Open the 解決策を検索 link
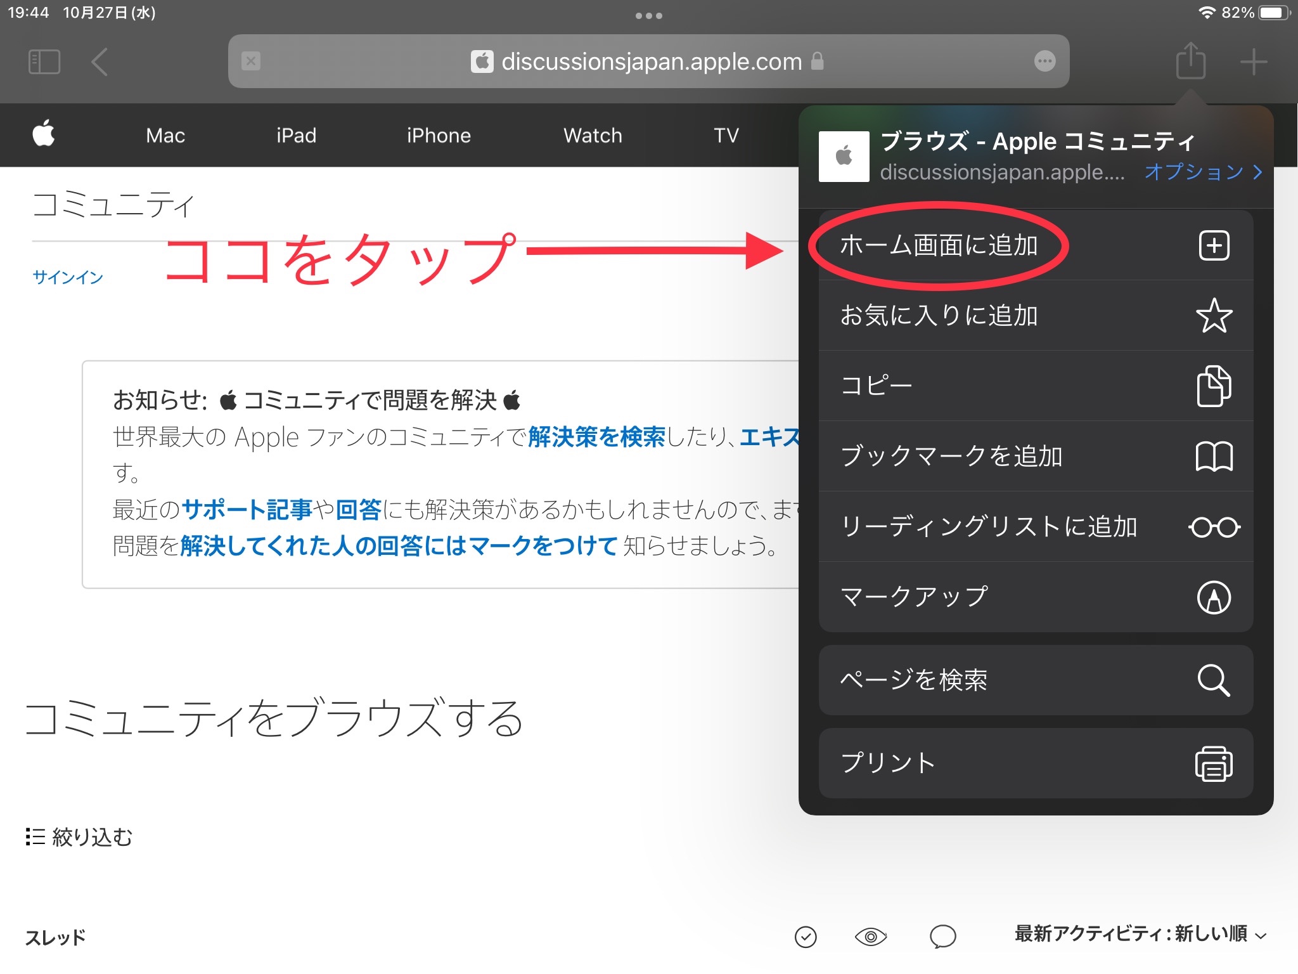 pyautogui.click(x=596, y=437)
